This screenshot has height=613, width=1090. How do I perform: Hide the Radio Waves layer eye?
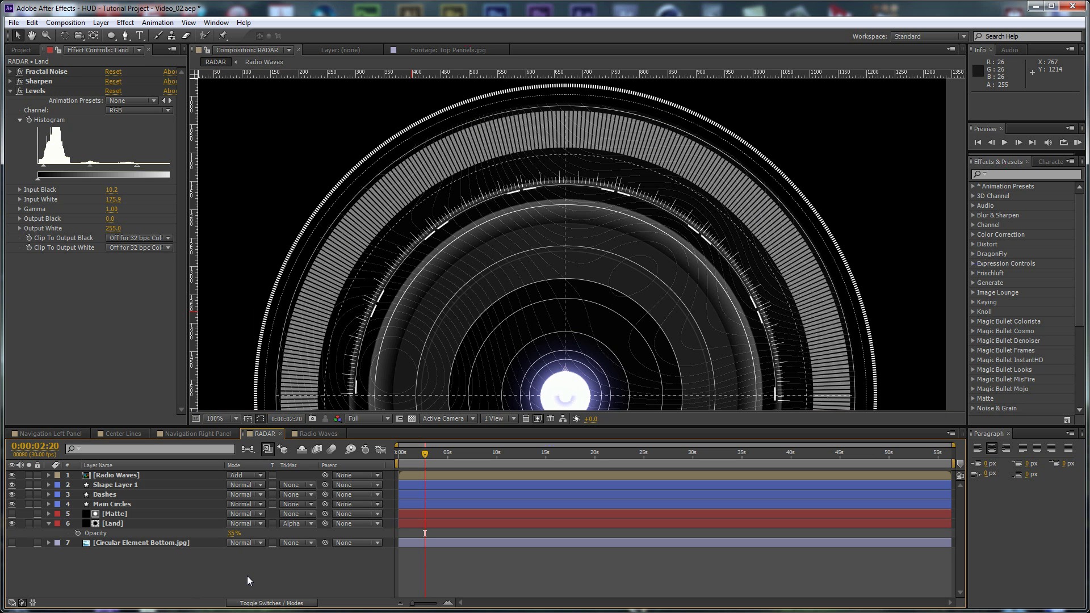pos(12,475)
